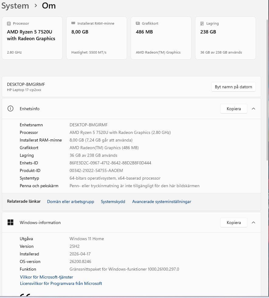
Task: Open the Systemskydd link
Action: point(113,202)
